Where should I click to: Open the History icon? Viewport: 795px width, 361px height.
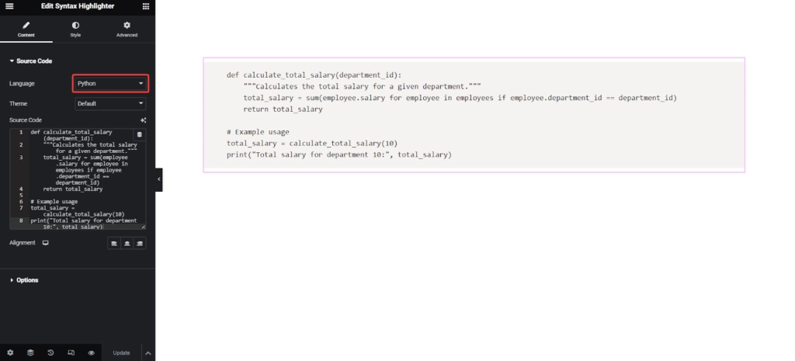click(x=50, y=353)
